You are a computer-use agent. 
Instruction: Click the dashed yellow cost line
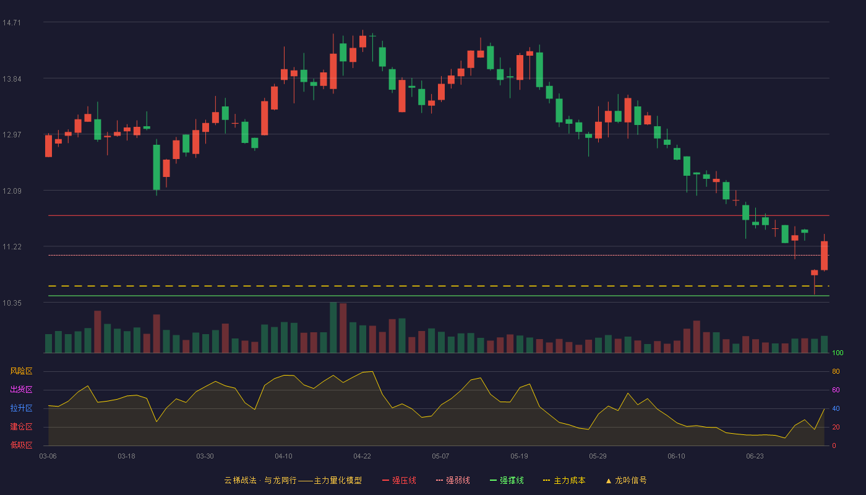pos(439,286)
